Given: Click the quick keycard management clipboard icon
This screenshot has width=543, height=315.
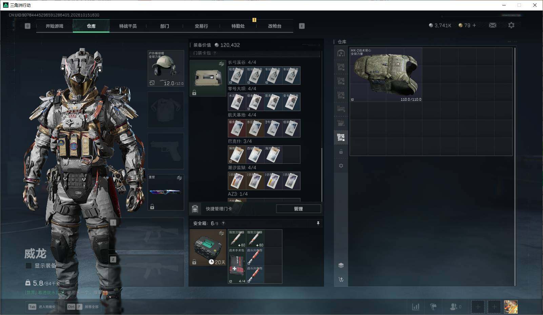Looking at the screenshot, I should tap(195, 209).
